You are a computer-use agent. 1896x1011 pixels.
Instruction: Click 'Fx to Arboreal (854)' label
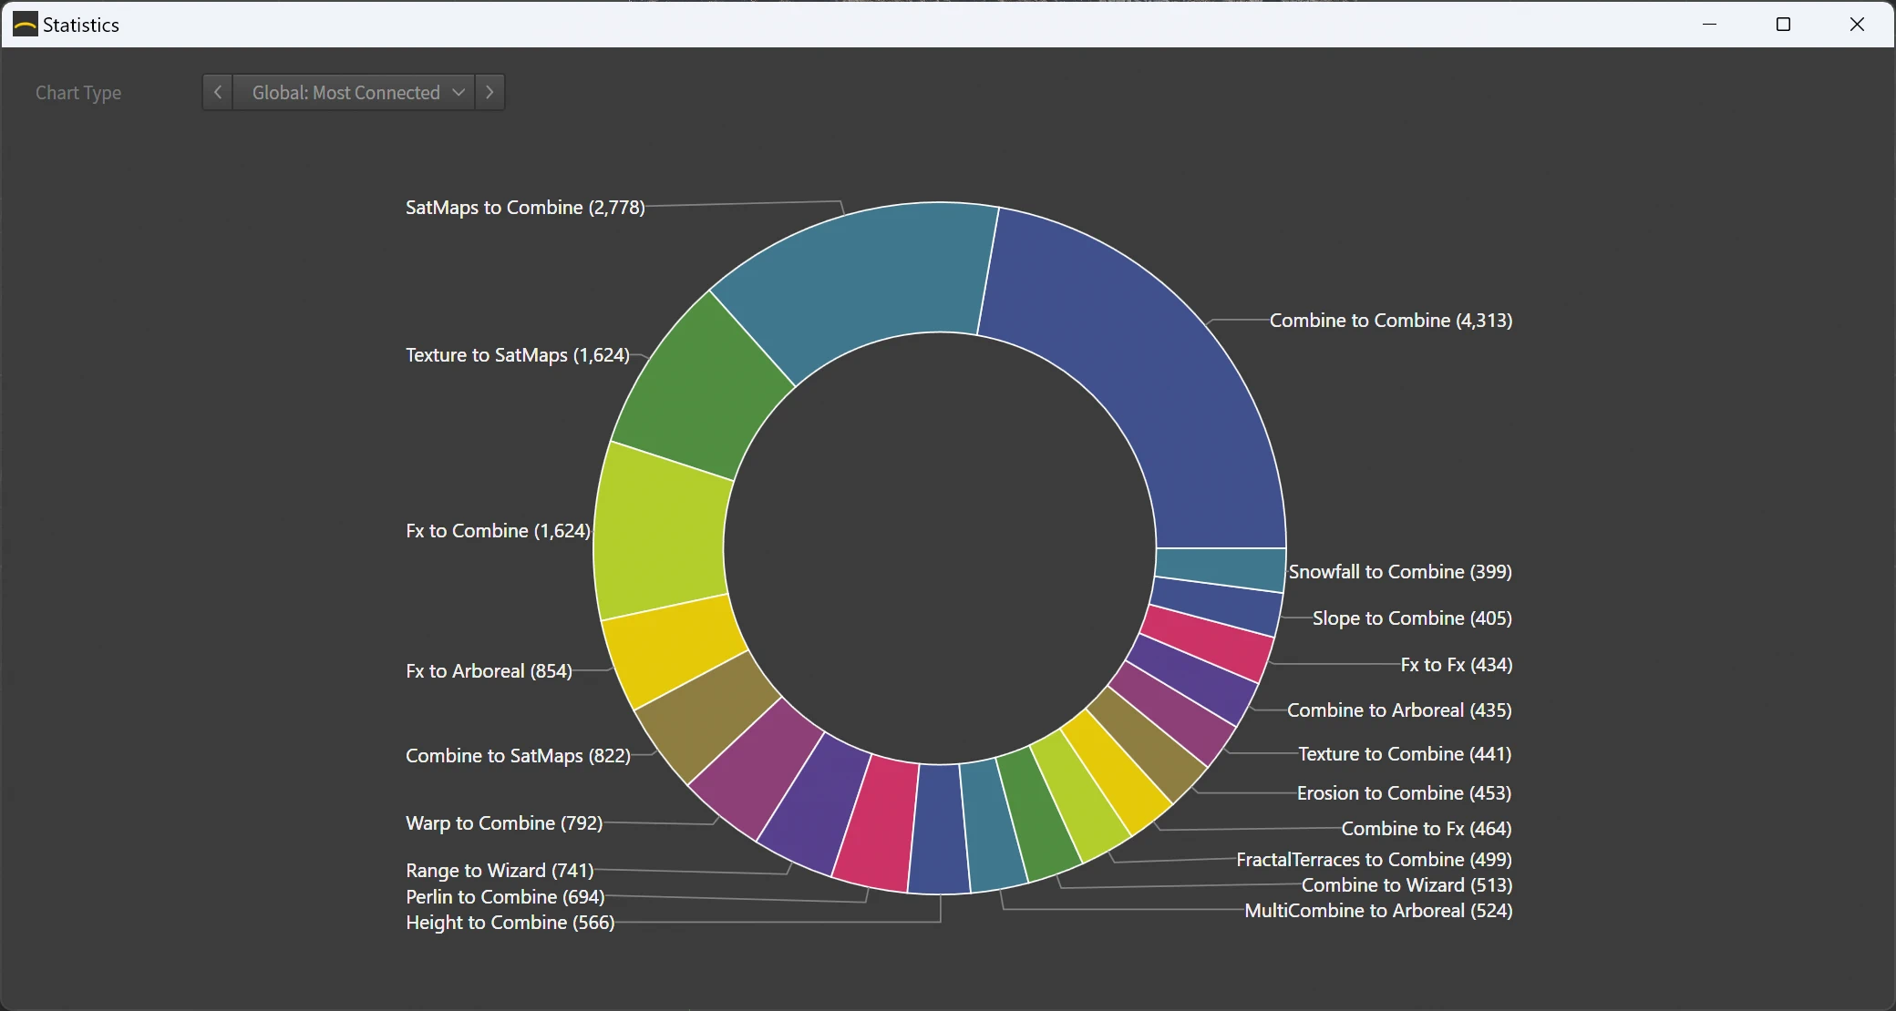tap(489, 671)
